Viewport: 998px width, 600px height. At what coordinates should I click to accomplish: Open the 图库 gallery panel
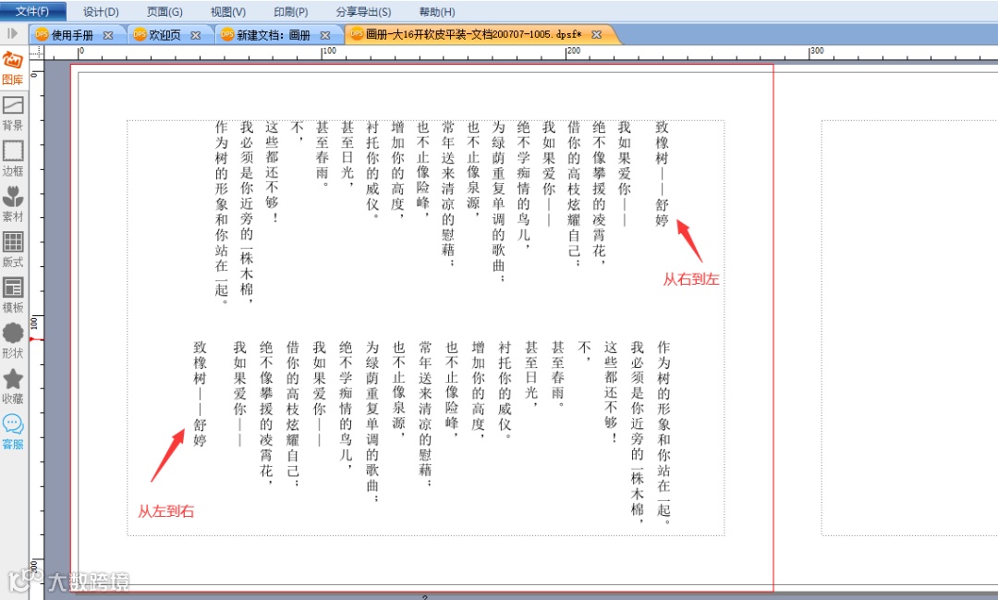13,68
